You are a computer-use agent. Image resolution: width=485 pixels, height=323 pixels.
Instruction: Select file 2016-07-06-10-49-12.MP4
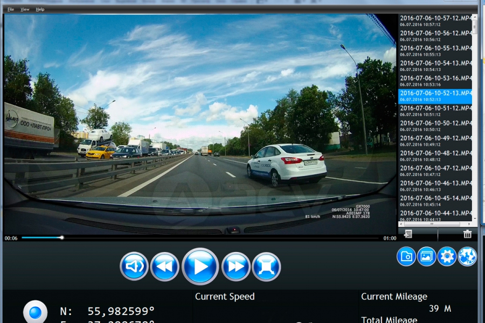[x=435, y=141]
